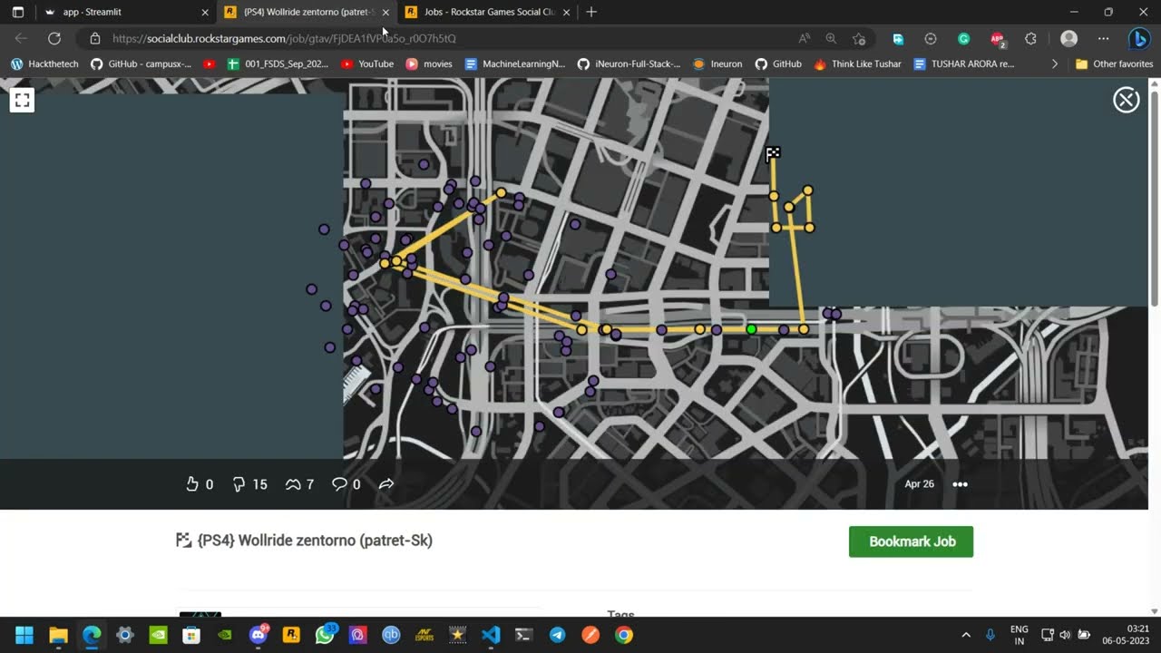Open the Ineuron bookmark
The width and height of the screenshot is (1161, 653).
[717, 63]
